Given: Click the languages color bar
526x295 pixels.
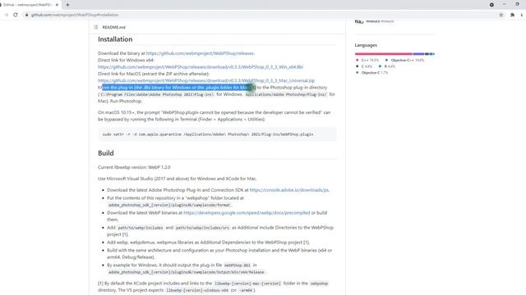Looking at the screenshot, I should click(394, 54).
